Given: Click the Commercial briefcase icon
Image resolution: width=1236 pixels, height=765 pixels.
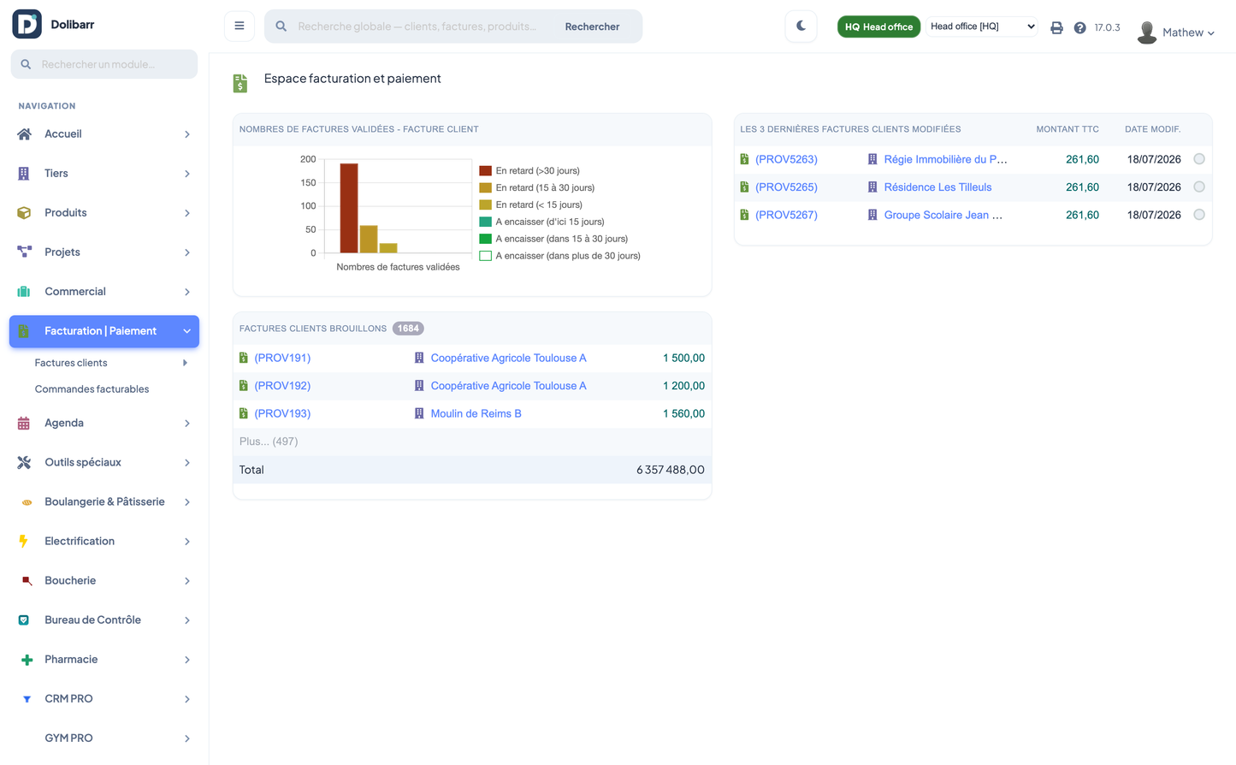Looking at the screenshot, I should click(24, 291).
